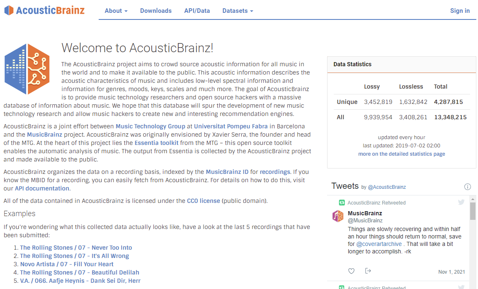Open the recordings link
Image resolution: width=478 pixels, height=289 pixels.
(x=275, y=172)
